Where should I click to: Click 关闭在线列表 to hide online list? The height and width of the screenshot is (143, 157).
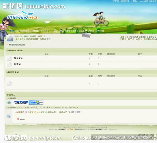75,112
